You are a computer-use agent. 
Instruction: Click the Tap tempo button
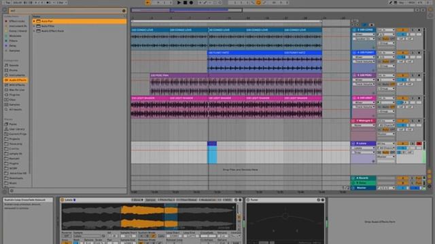coord(7,3)
